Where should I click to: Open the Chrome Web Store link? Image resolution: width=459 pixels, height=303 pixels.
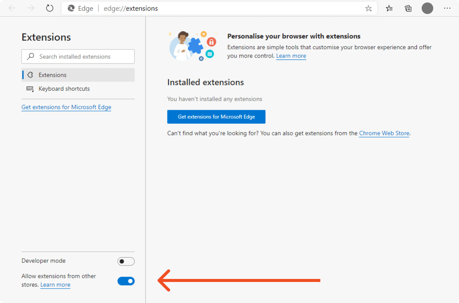click(x=384, y=133)
